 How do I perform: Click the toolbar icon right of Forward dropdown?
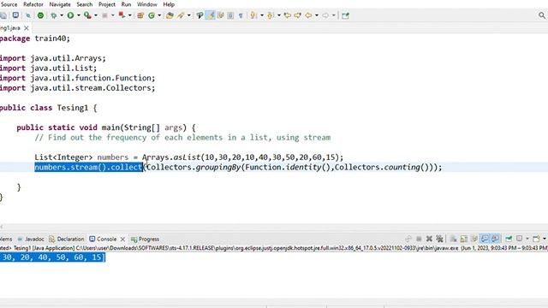pyautogui.click(x=345, y=15)
